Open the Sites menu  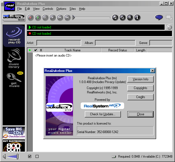pos(72,9)
